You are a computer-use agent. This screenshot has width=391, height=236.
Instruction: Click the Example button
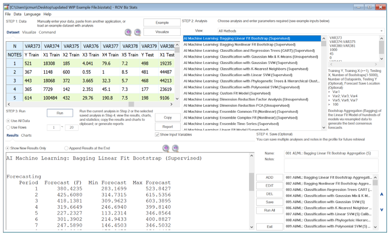(162, 23)
